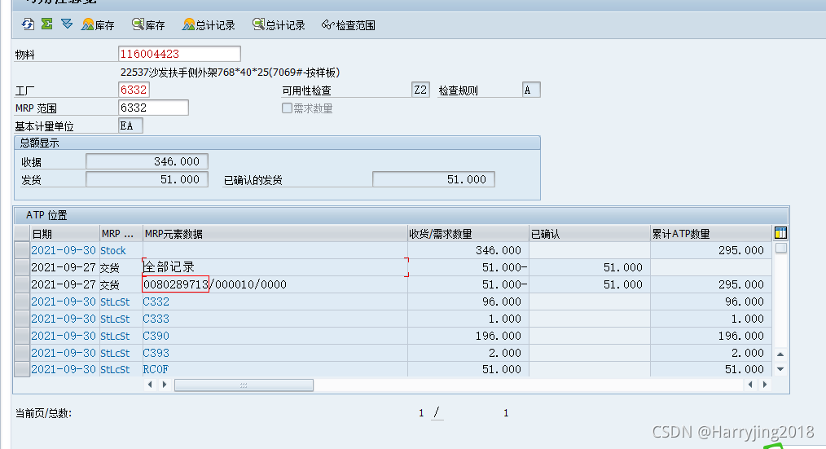This screenshot has width=826, height=449.
Task: Click the current page number field
Action: [421, 413]
